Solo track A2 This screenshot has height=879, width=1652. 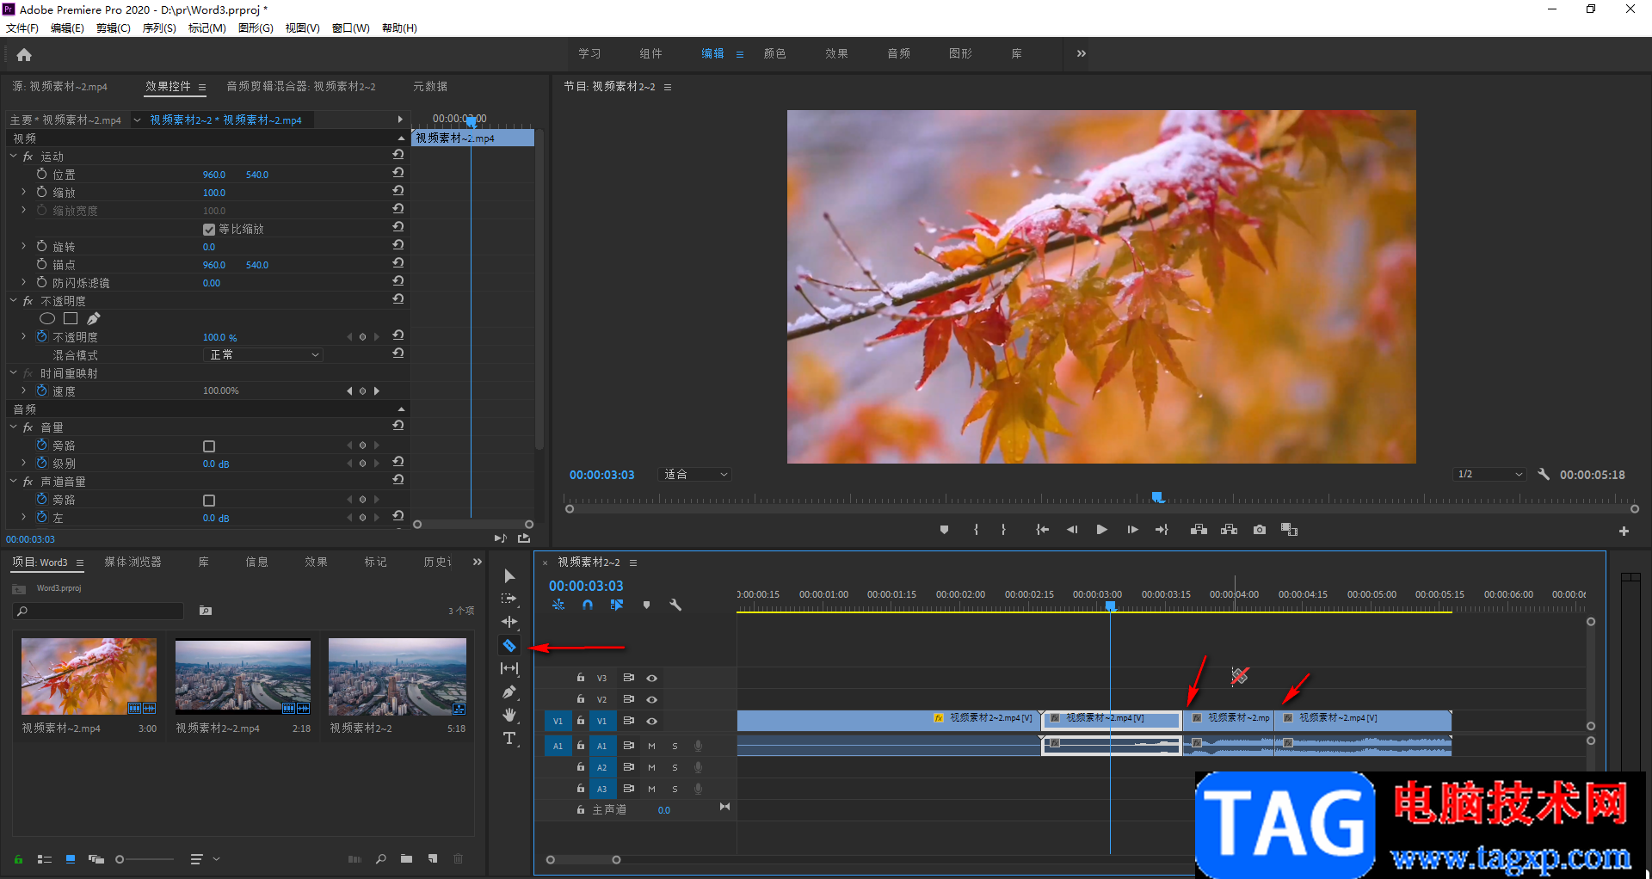[675, 767]
